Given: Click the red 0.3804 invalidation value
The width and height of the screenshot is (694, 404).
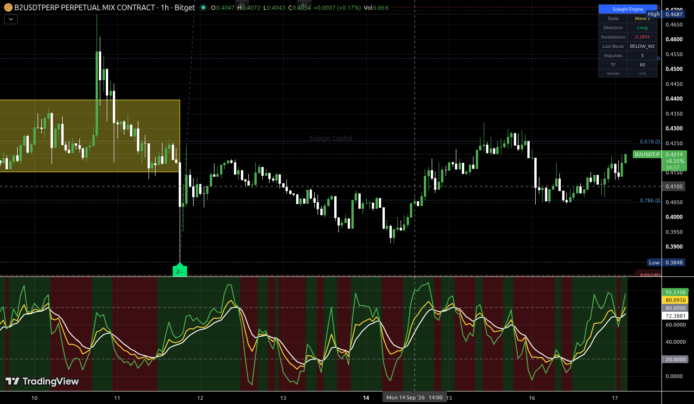Looking at the screenshot, I should coord(642,37).
